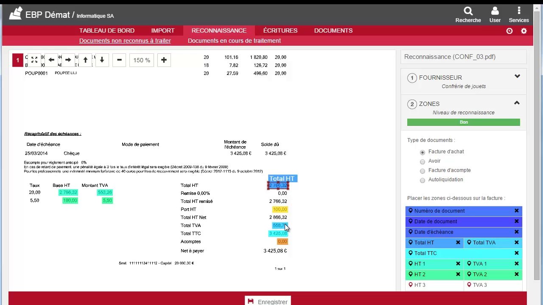This screenshot has height=305, width=543.
Task: Click the save disk icon at bottom
Action: point(251,302)
